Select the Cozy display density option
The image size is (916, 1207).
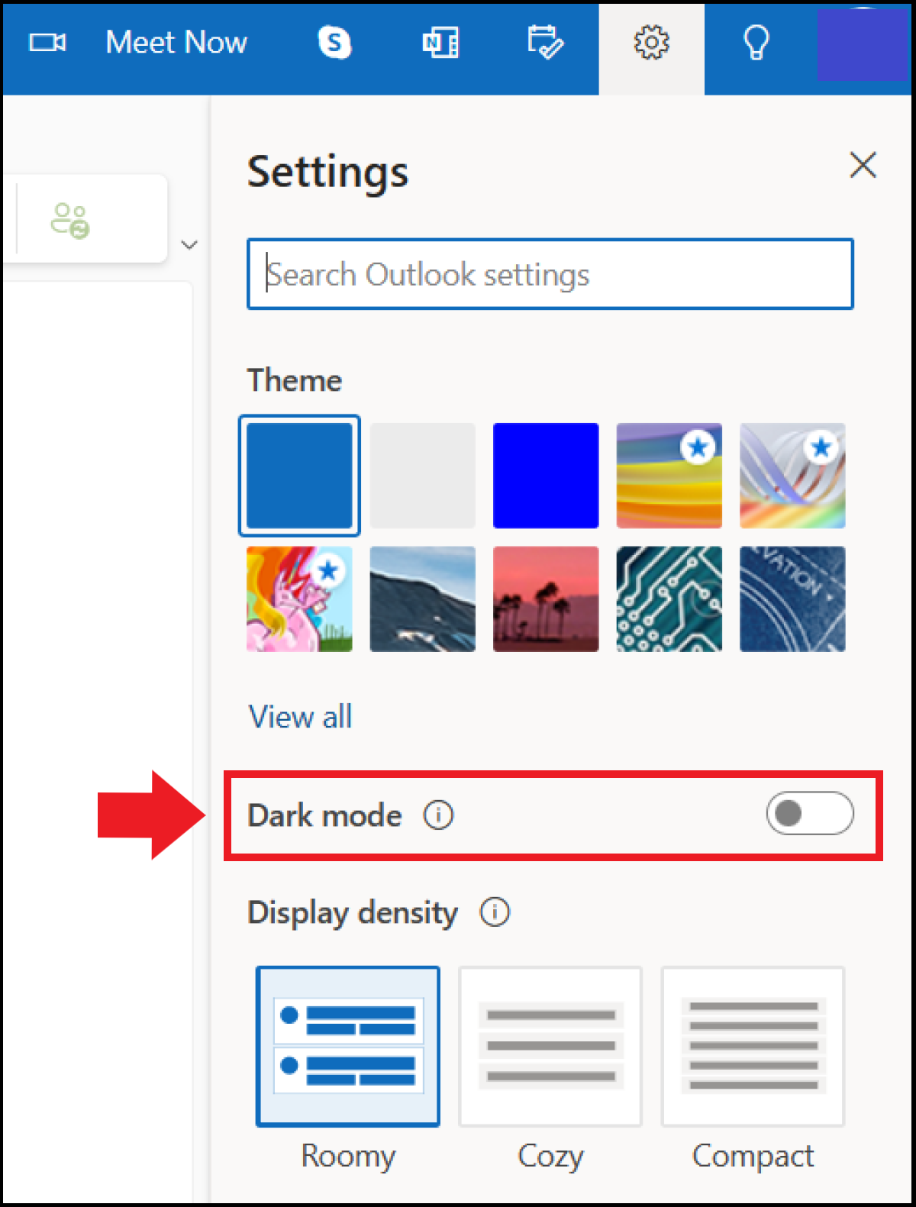pyautogui.click(x=550, y=1046)
